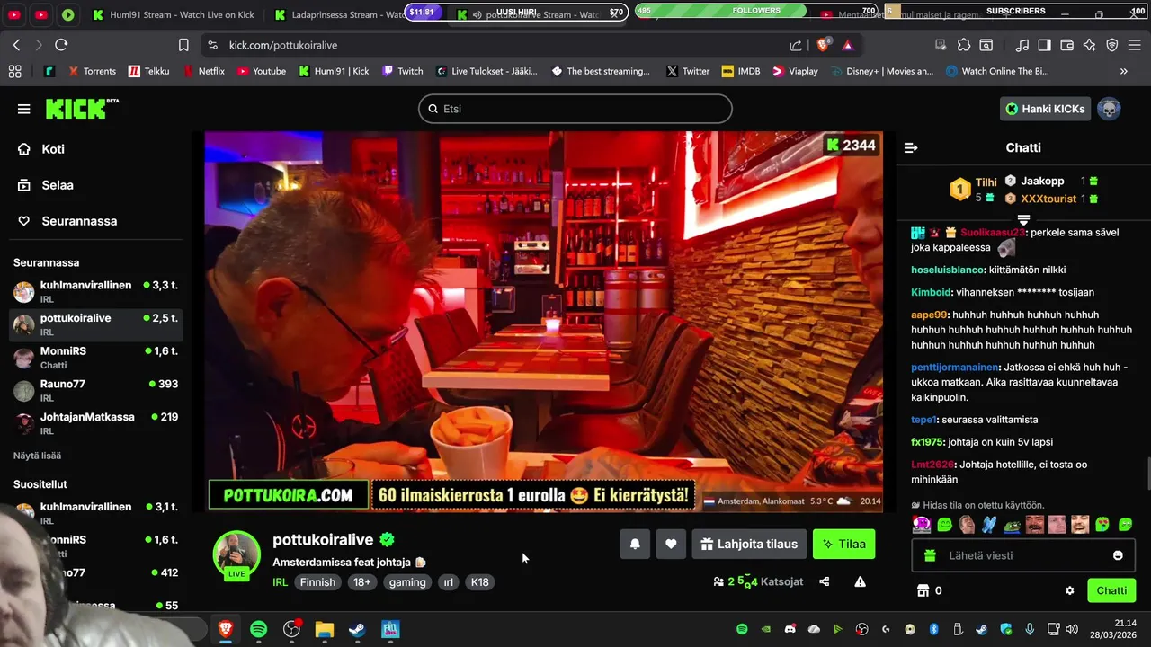1151x647 pixels.
Task: Open the IMDB bookmark
Action: 739,71
